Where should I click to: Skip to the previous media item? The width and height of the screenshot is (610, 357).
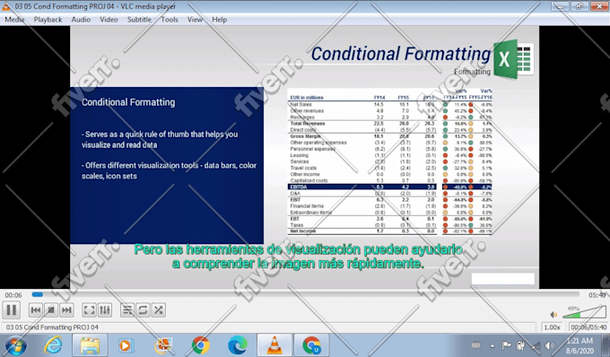[x=35, y=310]
